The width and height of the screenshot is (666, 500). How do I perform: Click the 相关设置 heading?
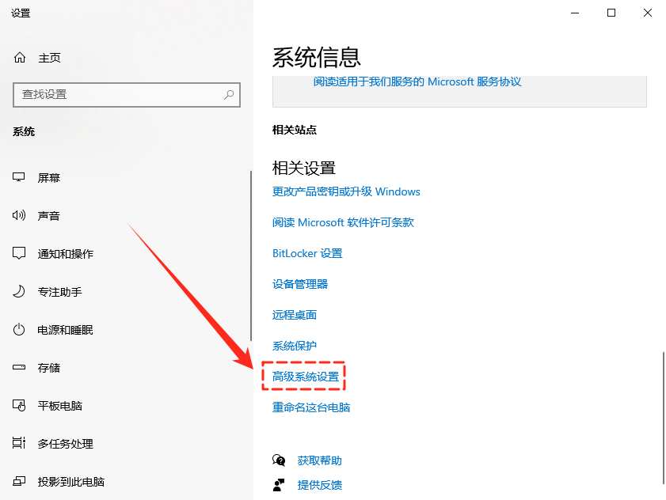[x=304, y=168]
